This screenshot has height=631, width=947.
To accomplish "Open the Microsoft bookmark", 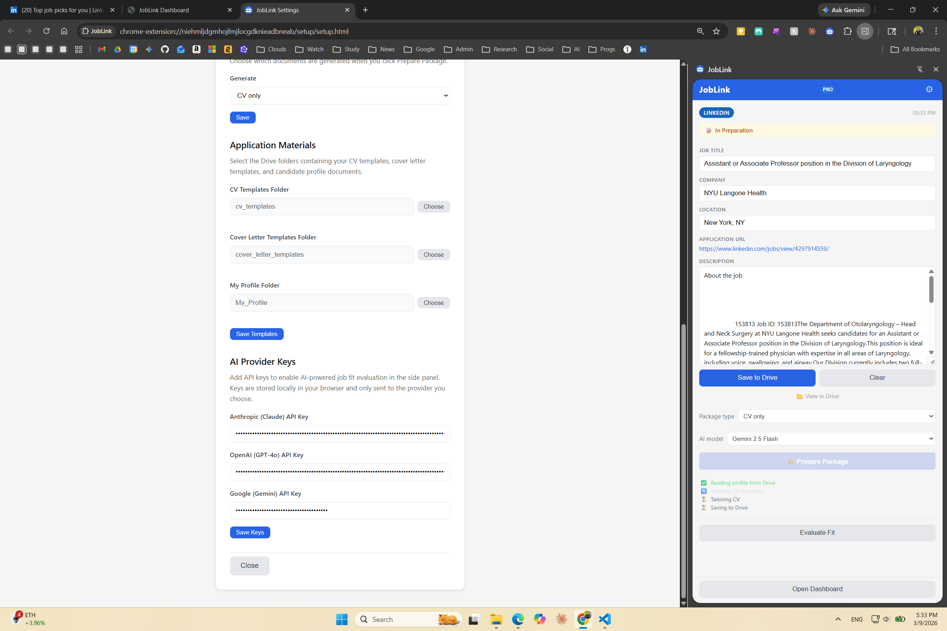I will coord(212,49).
